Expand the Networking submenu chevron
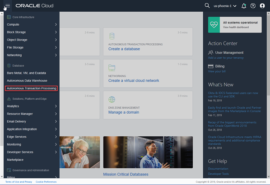 56,55
